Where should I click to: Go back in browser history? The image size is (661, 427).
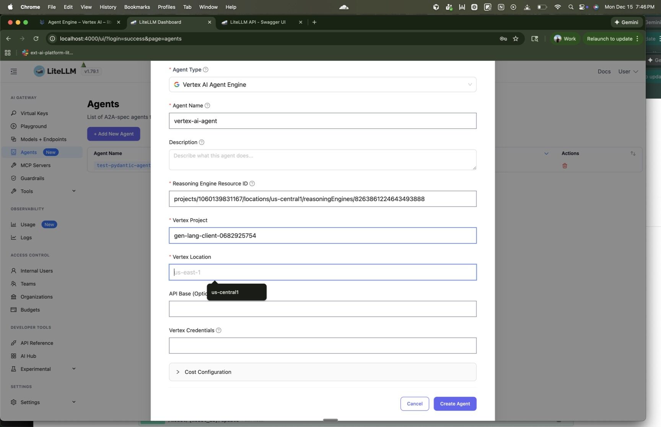coord(8,39)
